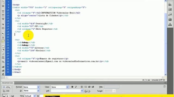Click Text Outdent button in Properties
This screenshot has width=174, height=97.
coord(89,87)
